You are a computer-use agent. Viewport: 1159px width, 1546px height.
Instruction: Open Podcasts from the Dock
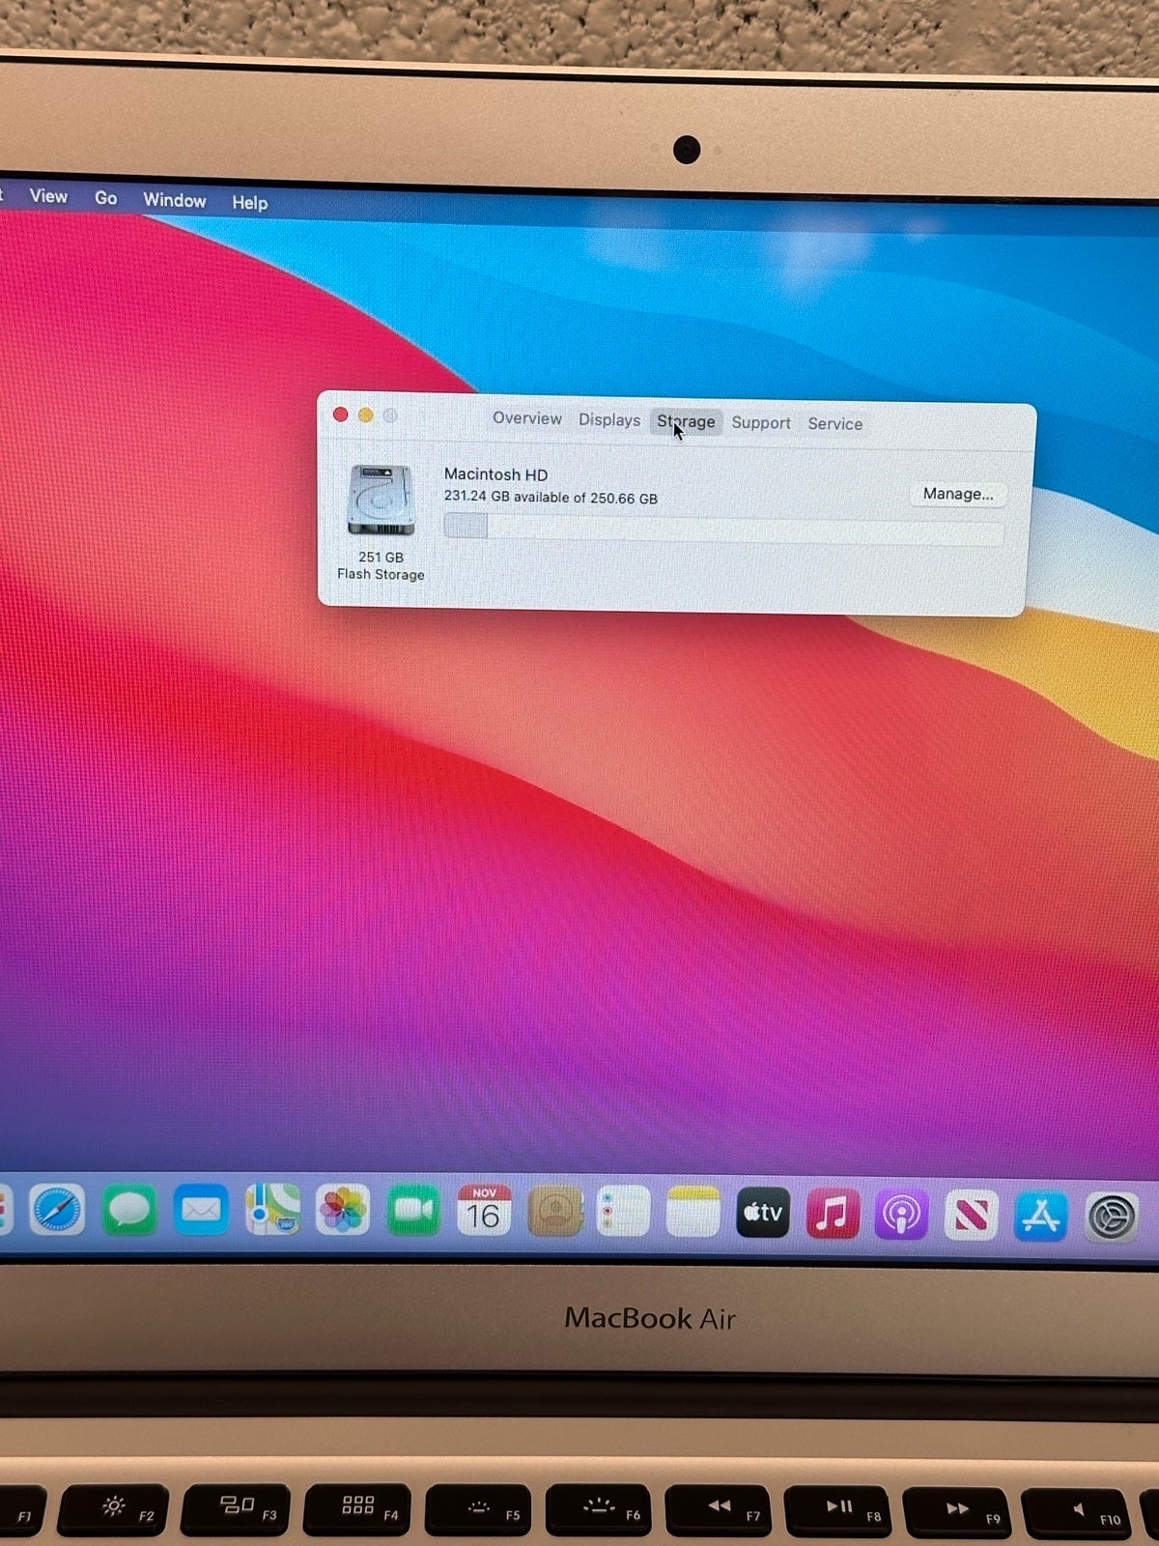[902, 1214]
